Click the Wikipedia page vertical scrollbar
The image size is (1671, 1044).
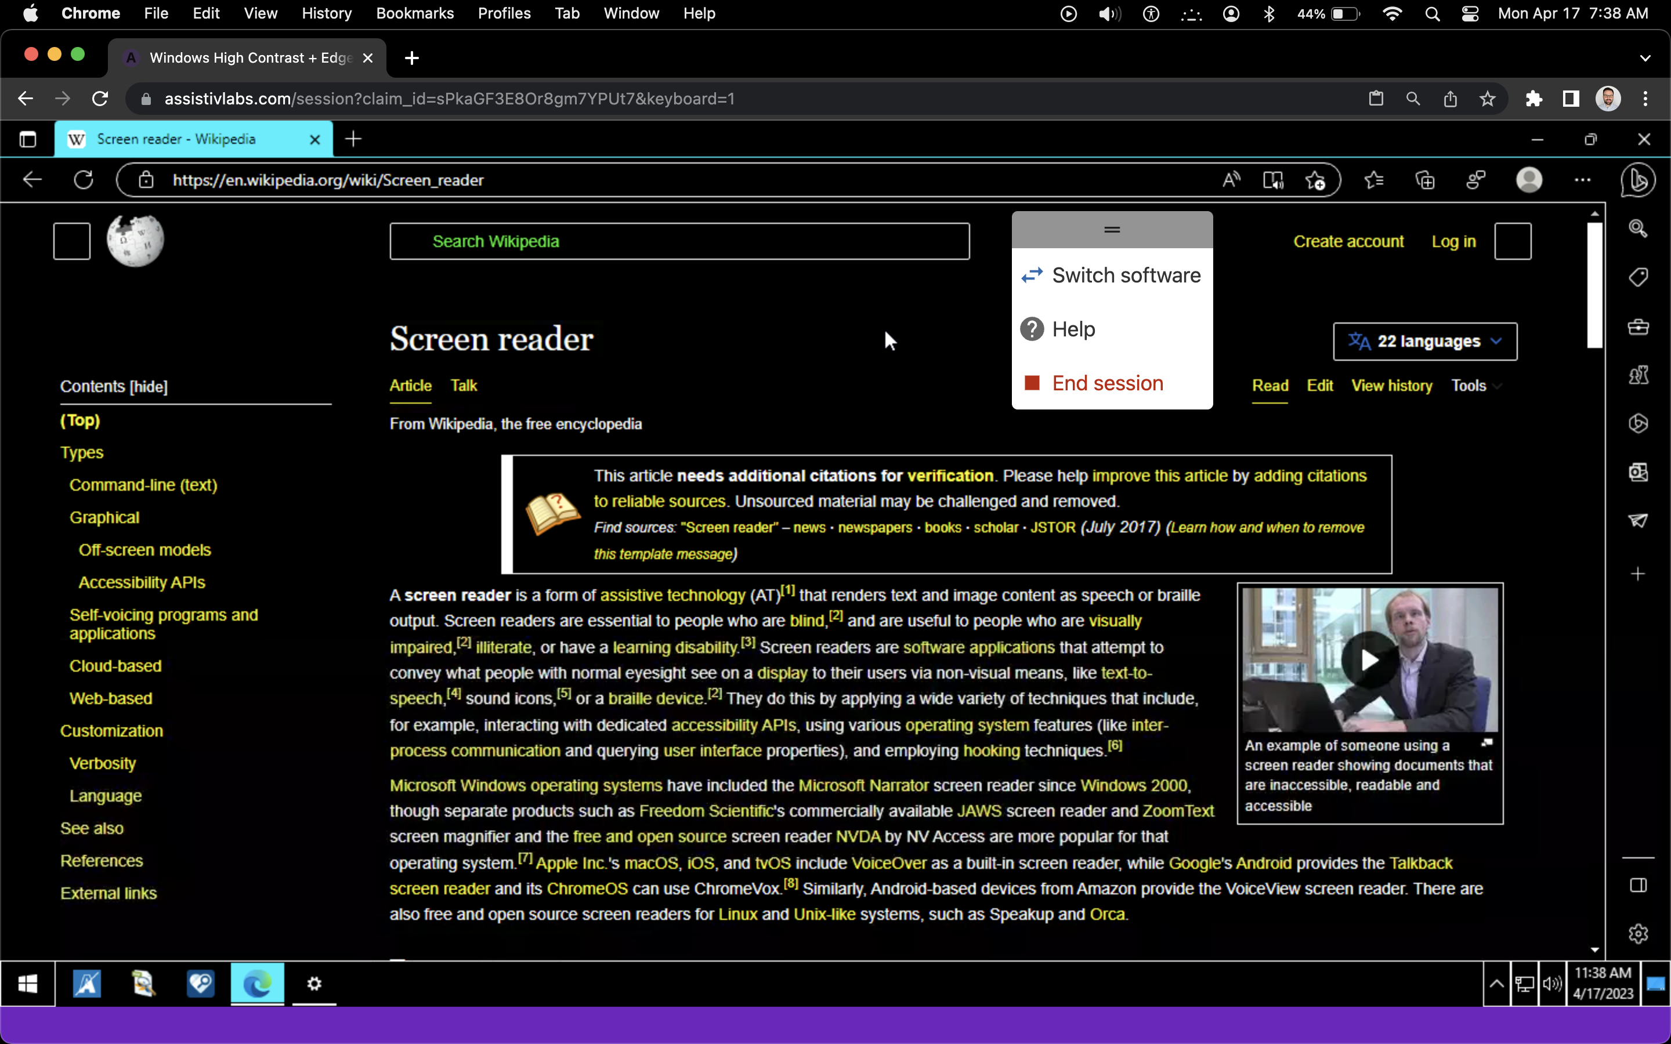[1594, 285]
